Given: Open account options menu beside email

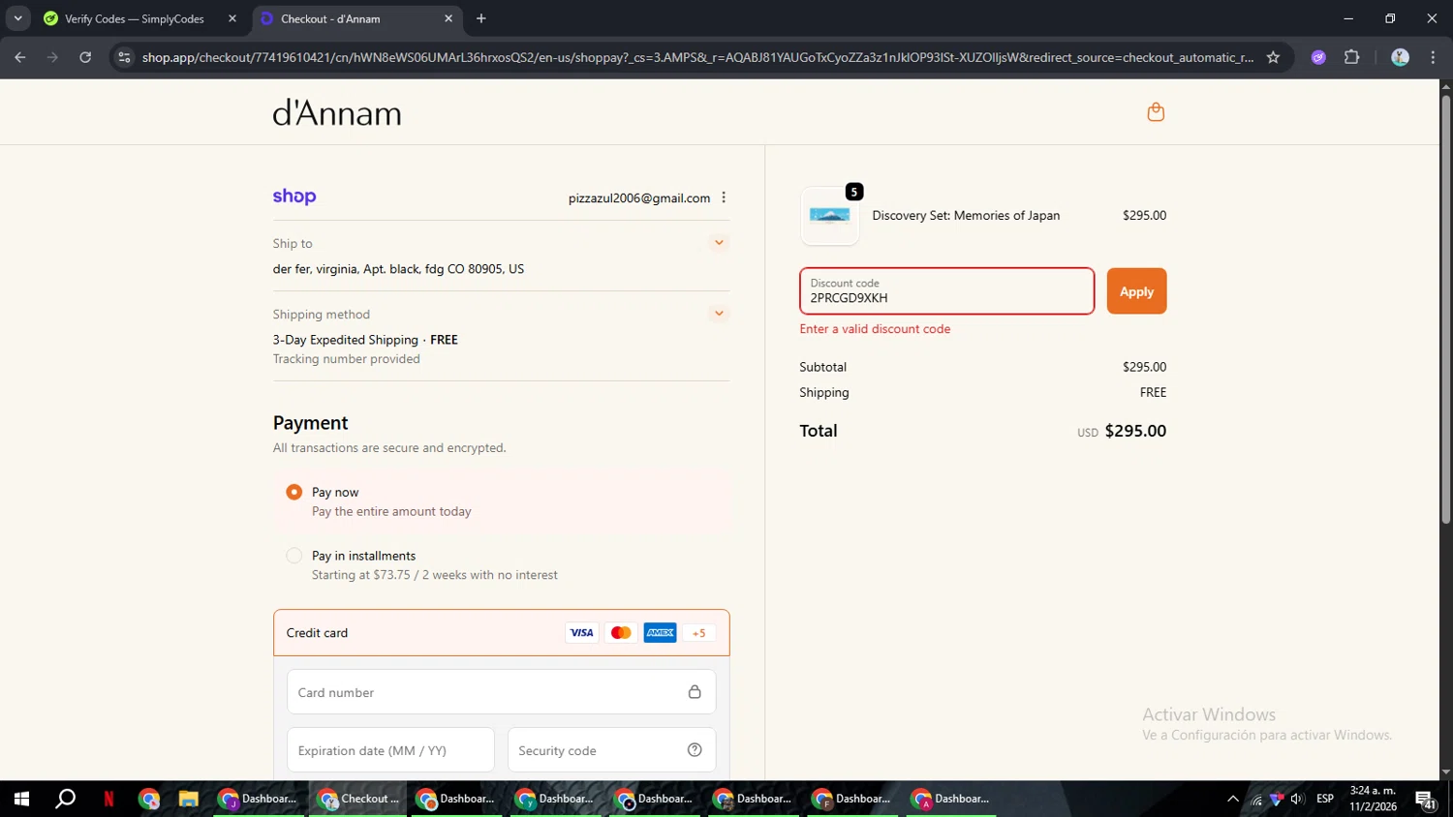Looking at the screenshot, I should [724, 197].
